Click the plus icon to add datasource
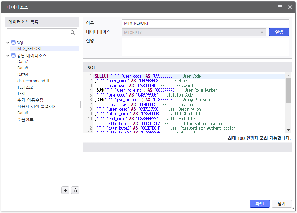Screen dimensions: 297x213 65,191
